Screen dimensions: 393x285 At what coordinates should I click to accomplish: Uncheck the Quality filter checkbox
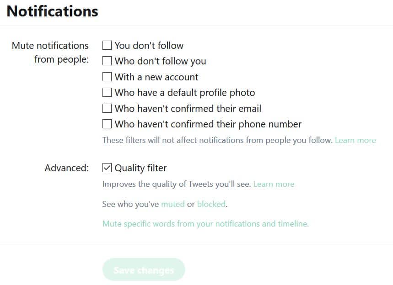coord(107,168)
